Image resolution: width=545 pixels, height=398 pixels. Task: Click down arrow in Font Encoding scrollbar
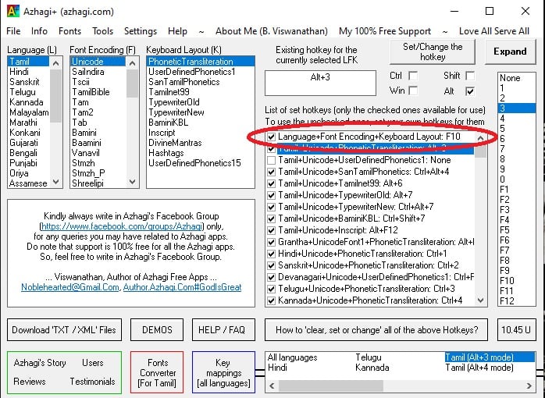[x=132, y=182]
